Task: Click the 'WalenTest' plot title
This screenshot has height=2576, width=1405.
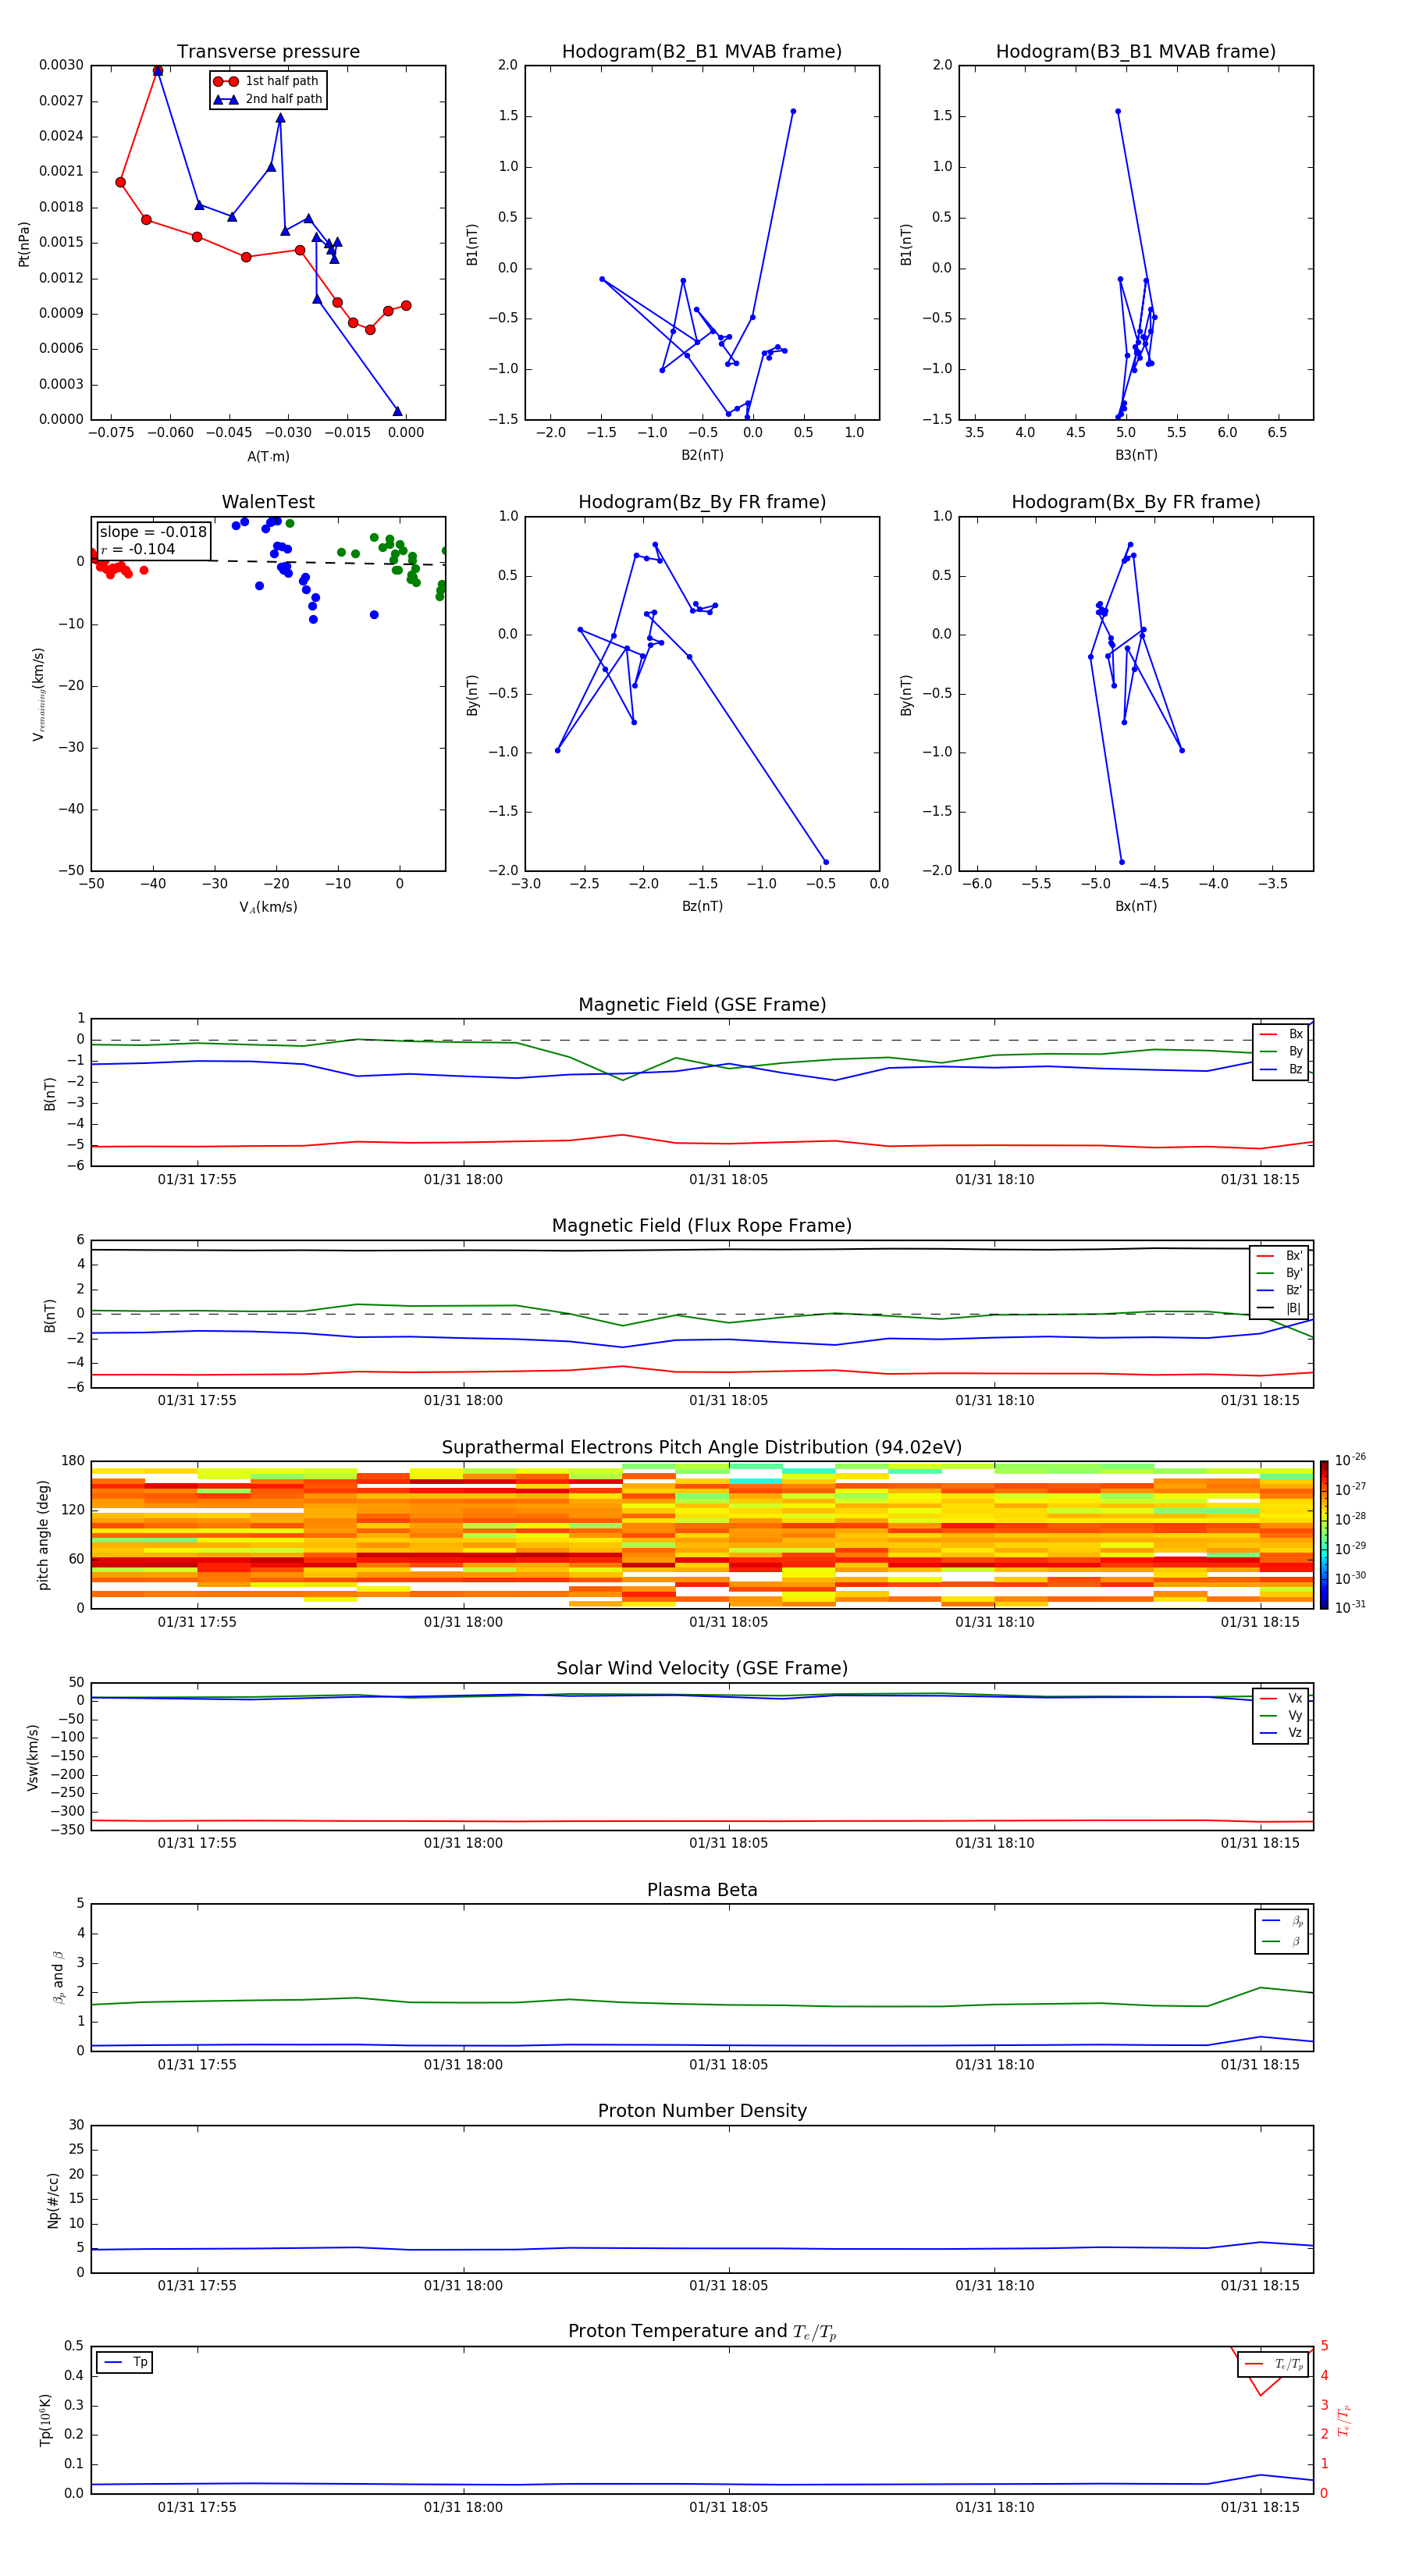Action: [x=268, y=502]
